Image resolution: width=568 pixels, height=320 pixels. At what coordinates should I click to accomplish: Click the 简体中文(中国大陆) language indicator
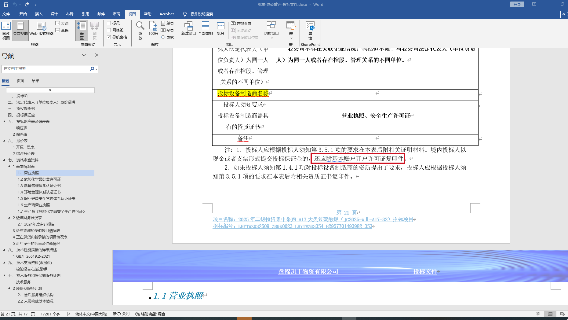pos(91,314)
